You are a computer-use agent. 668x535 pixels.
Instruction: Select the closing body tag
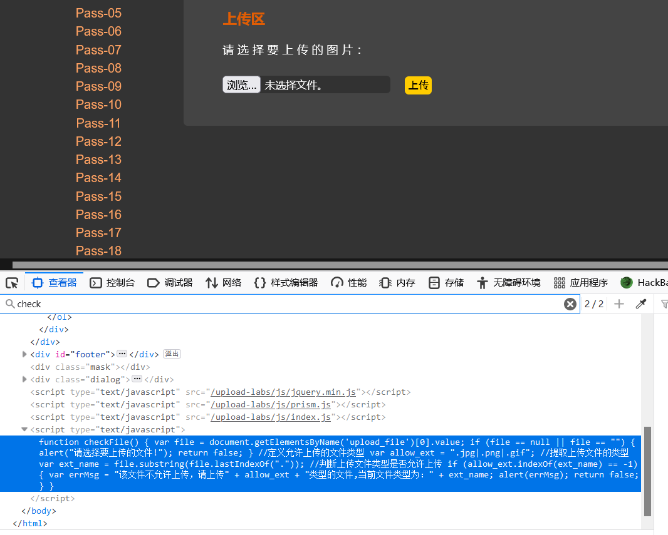click(x=39, y=511)
